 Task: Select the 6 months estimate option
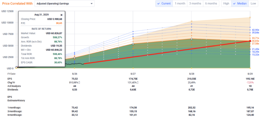pos(211,4)
